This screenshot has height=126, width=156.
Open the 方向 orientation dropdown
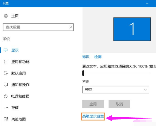[x=116, y=90]
